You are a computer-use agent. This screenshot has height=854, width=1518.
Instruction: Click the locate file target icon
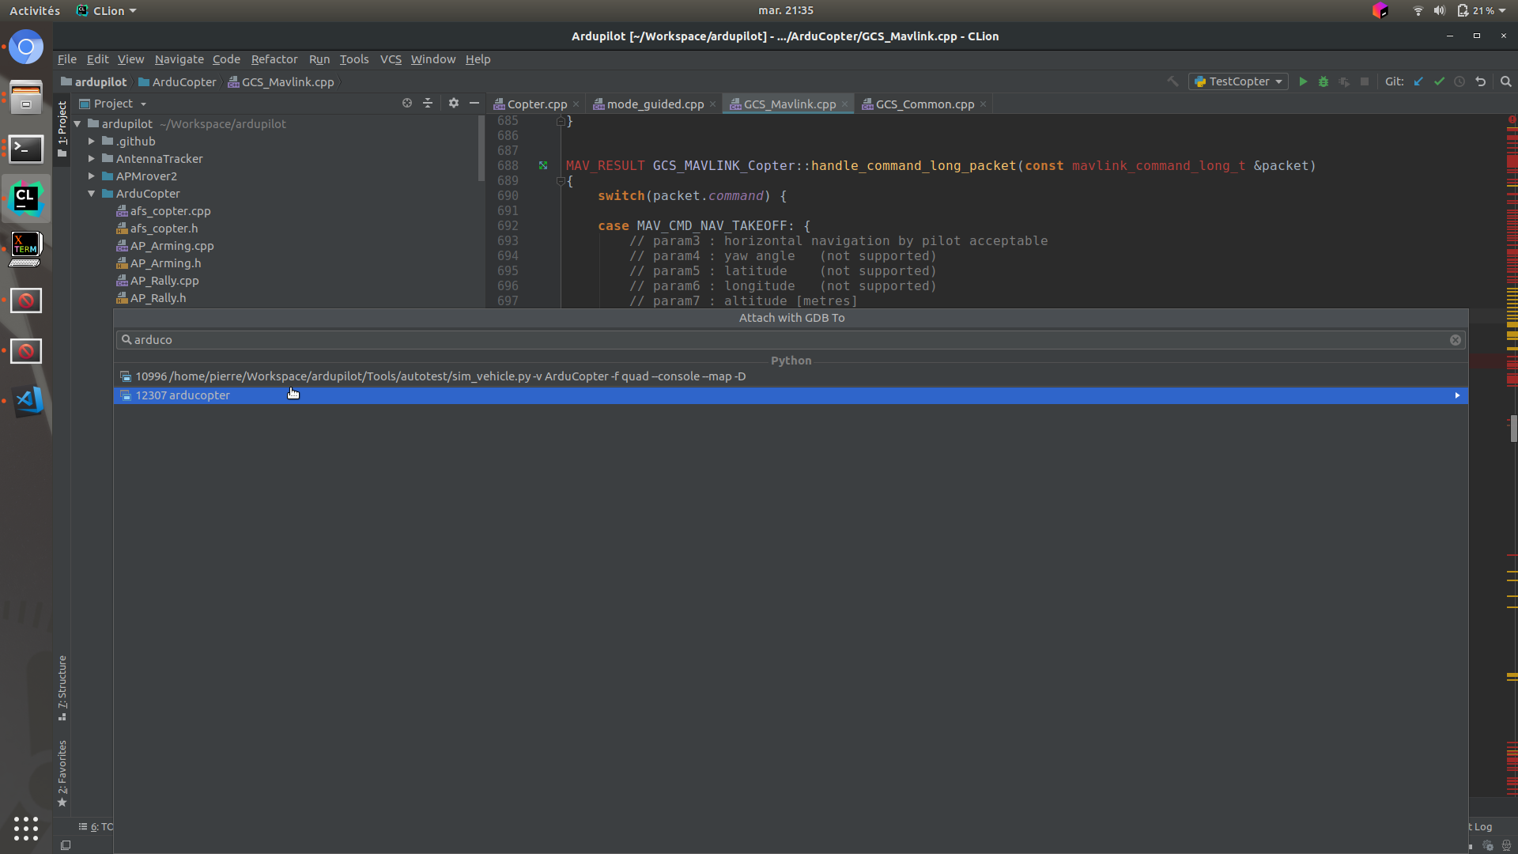click(x=406, y=103)
